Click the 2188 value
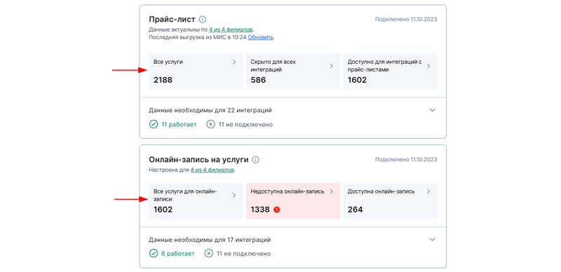Screen dimensions: 561x272 point(163,80)
